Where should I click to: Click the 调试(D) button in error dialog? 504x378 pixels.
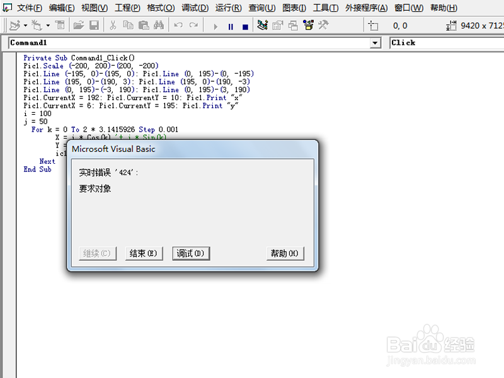click(x=191, y=254)
